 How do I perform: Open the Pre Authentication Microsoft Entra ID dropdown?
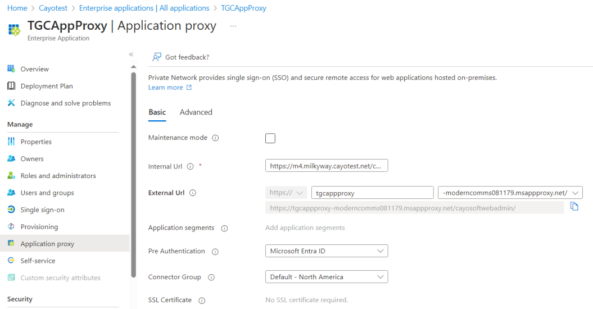(x=327, y=251)
